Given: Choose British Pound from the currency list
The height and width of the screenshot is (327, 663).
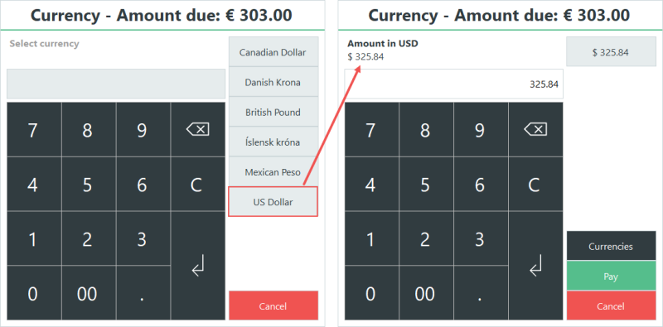Looking at the screenshot, I should [x=273, y=112].
